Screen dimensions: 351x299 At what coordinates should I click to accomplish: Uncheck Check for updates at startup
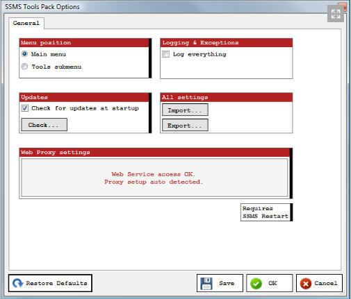25,108
